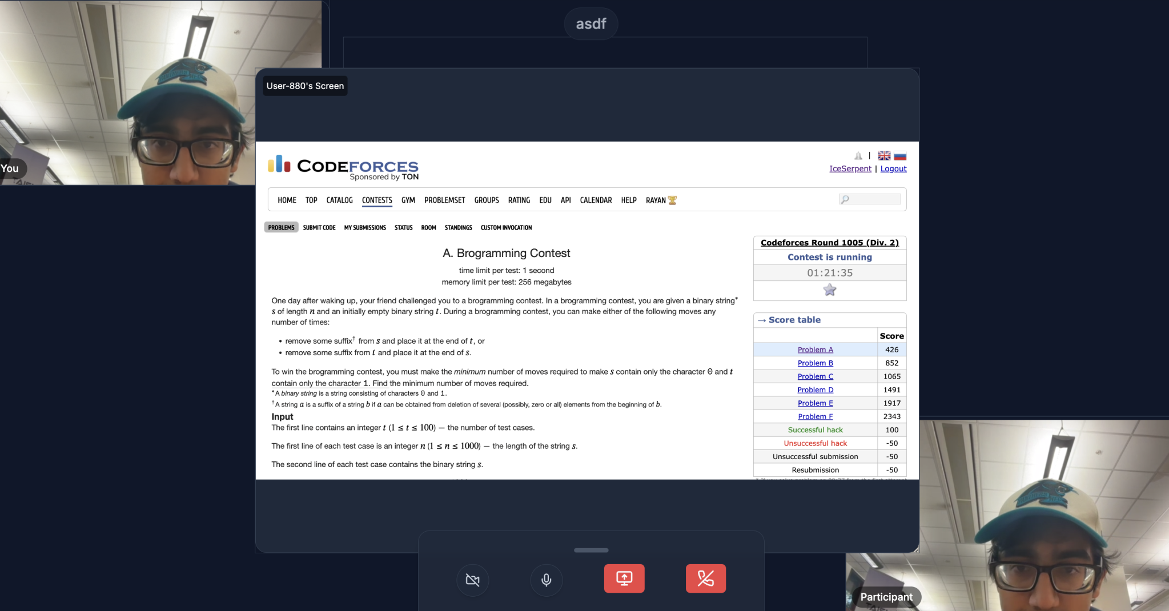Open Problem C link in score table
This screenshot has width=1169, height=611.
816,376
